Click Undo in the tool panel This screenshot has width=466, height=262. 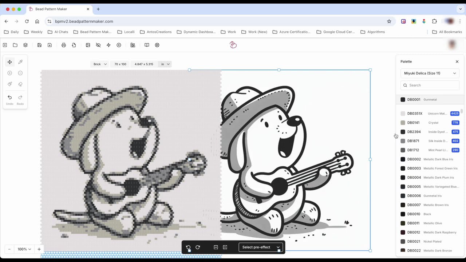(10, 99)
